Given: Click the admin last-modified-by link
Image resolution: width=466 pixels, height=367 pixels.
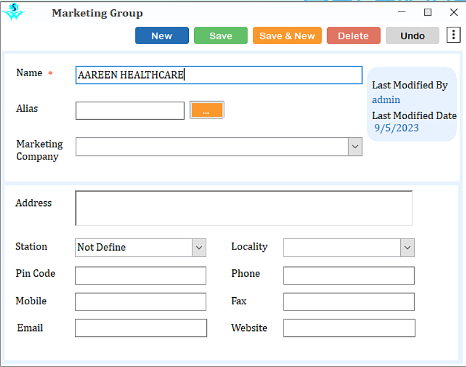Looking at the screenshot, I should pos(386,99).
